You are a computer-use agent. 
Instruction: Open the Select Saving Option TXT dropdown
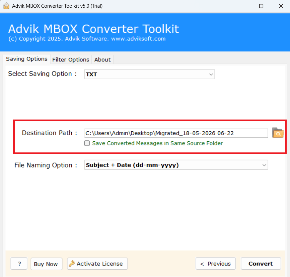click(149, 74)
